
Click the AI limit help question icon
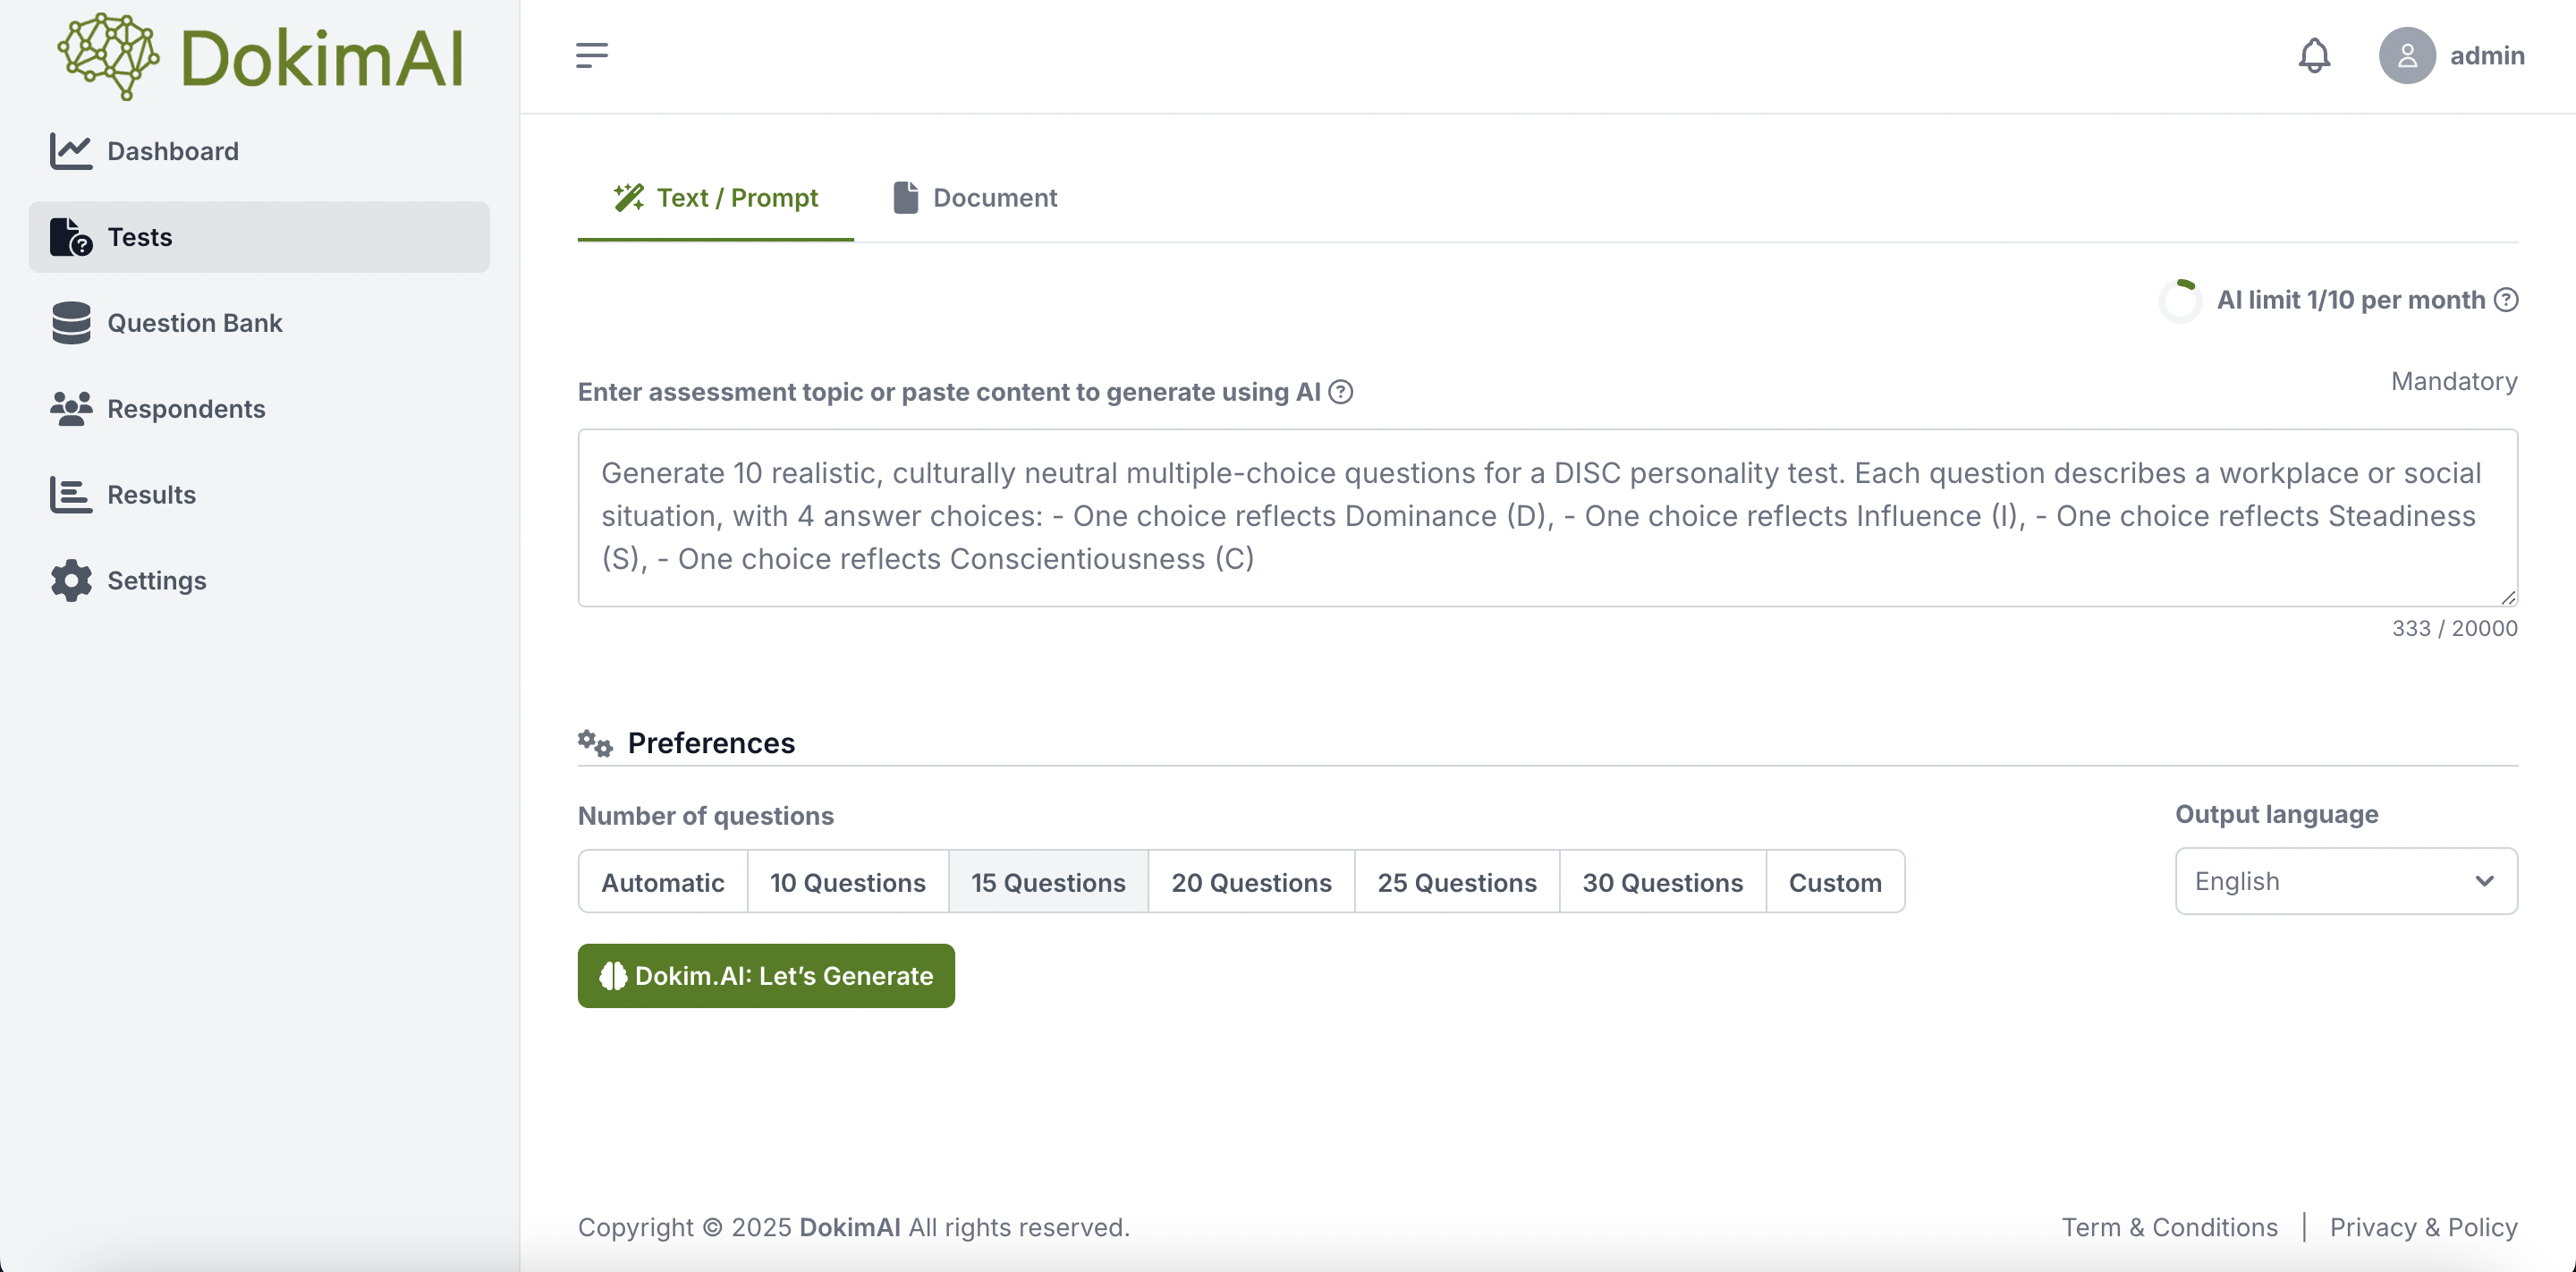click(x=2505, y=300)
